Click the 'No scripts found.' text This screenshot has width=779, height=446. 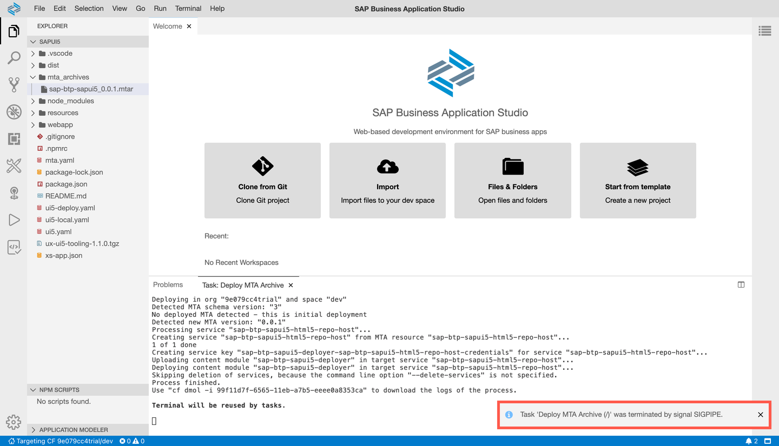pos(64,402)
